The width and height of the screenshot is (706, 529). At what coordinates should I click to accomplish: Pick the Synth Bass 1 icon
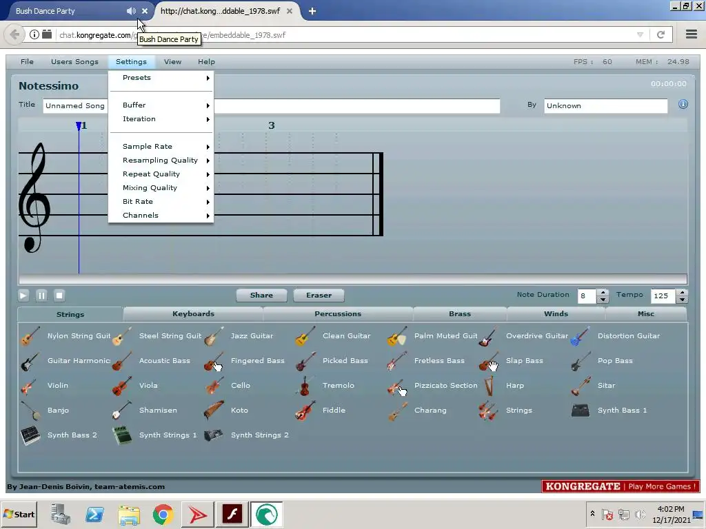(x=581, y=411)
